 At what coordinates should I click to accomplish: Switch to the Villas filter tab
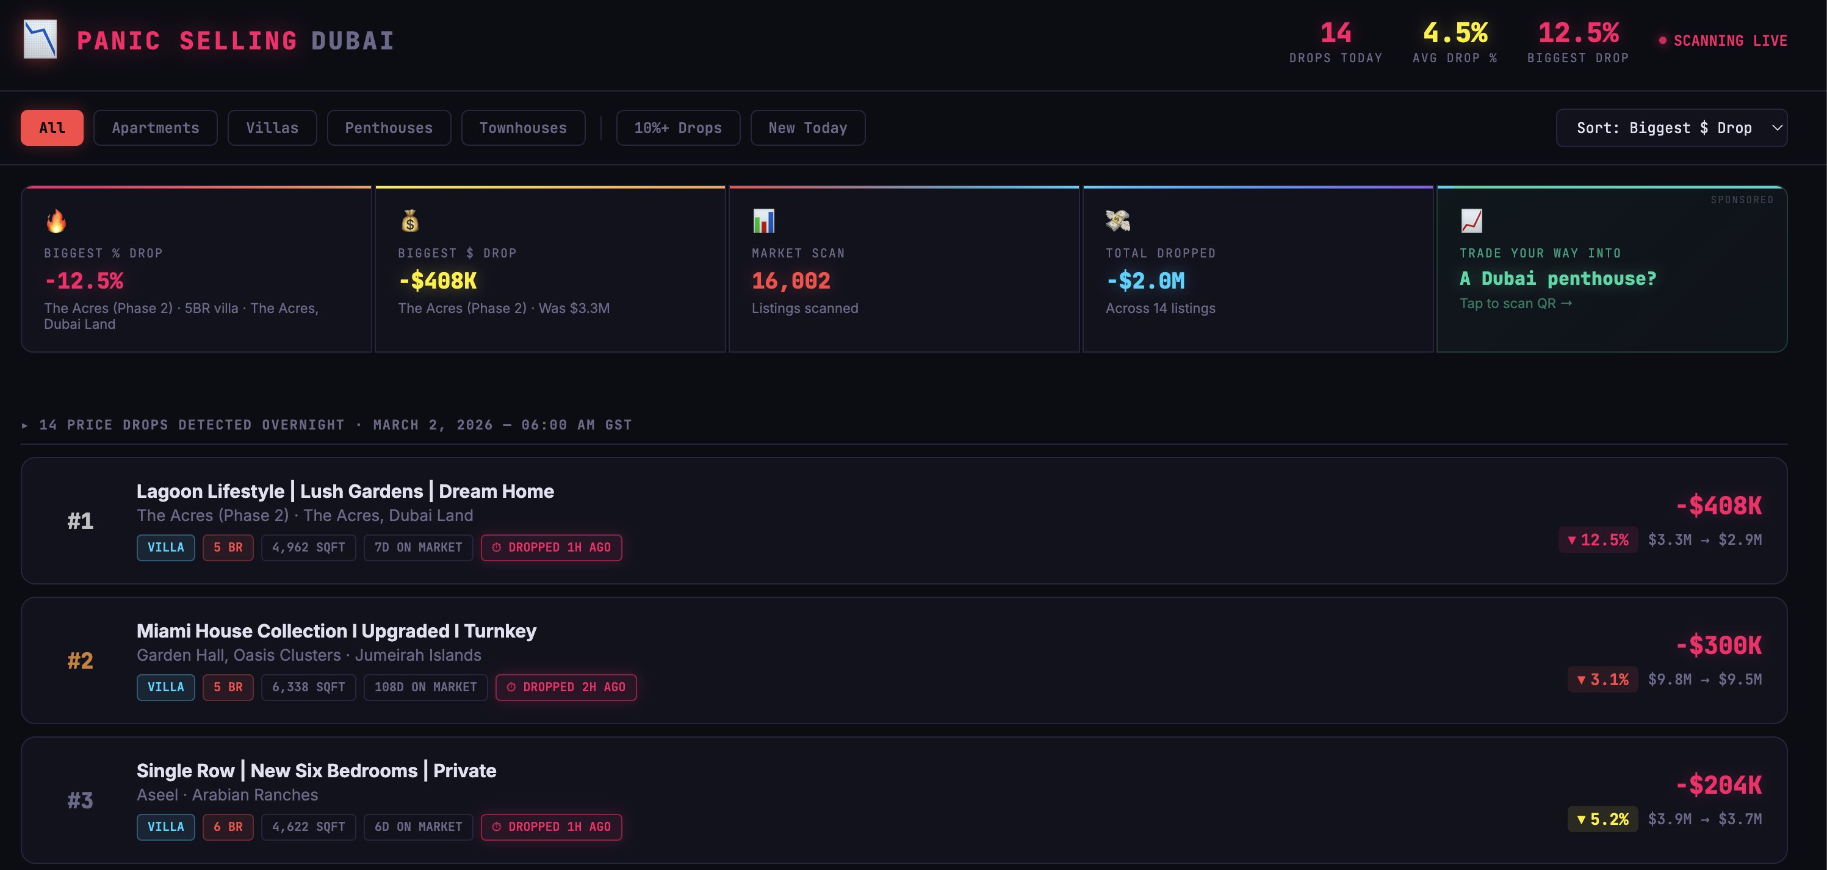point(272,128)
